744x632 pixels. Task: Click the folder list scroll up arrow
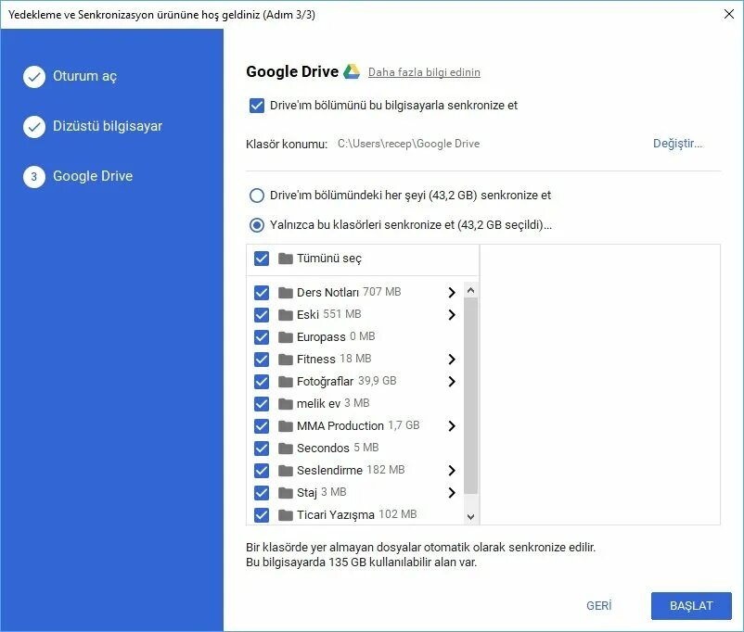click(x=470, y=290)
